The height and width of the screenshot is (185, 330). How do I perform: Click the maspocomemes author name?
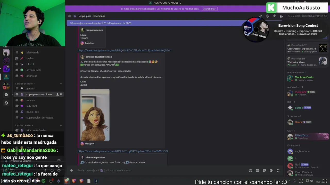coord(94,30)
